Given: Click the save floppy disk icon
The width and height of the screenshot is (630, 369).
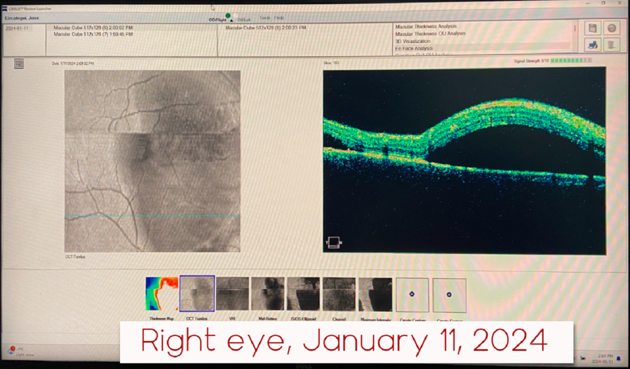Looking at the screenshot, I should coord(592,28).
